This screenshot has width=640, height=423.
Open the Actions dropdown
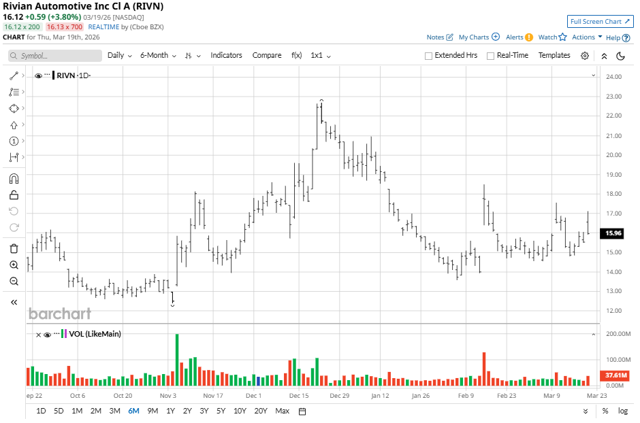587,37
